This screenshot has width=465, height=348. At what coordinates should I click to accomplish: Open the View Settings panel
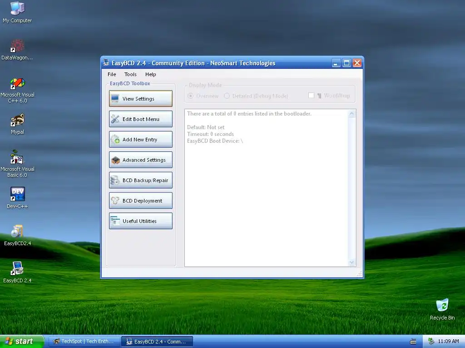[x=141, y=98]
